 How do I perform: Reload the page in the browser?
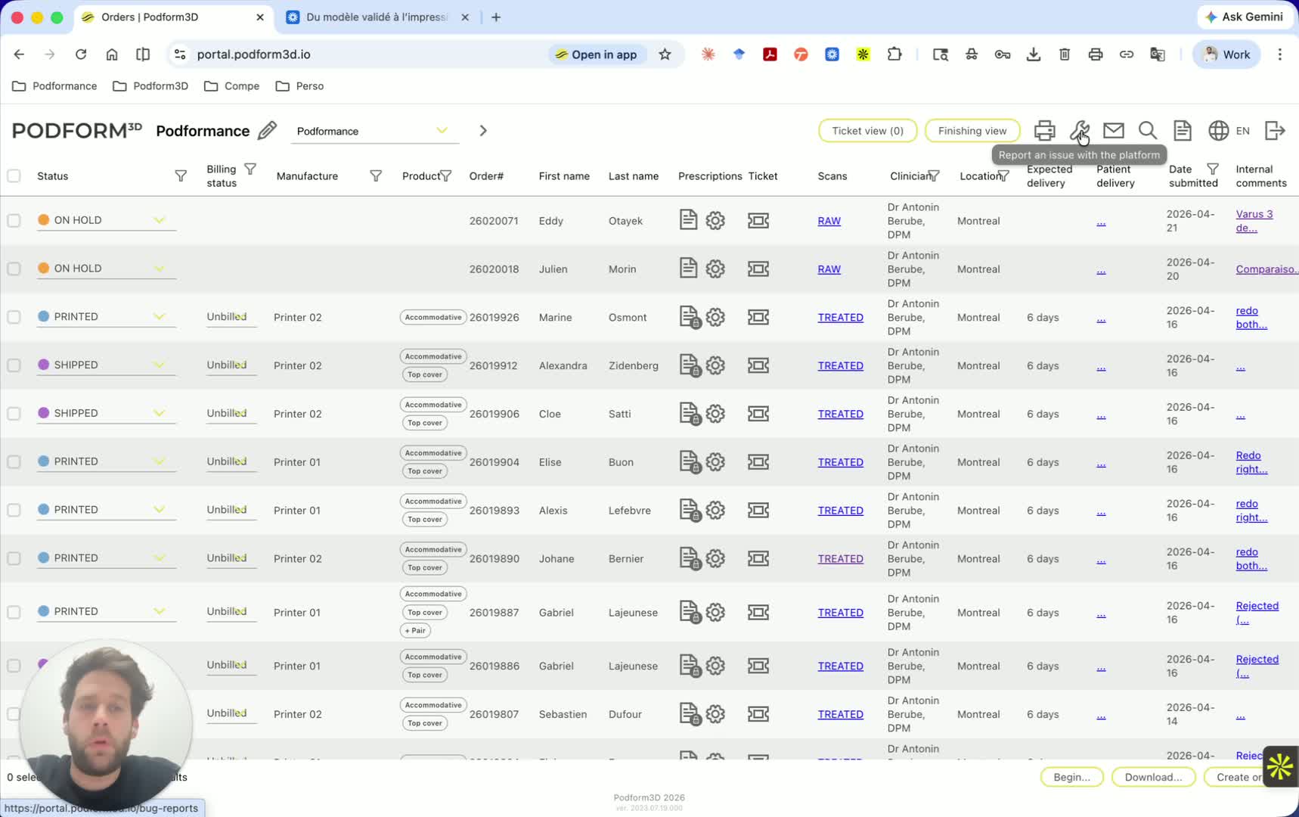pyautogui.click(x=81, y=54)
